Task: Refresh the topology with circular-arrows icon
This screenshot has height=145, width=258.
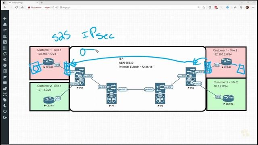Action: tap(5, 54)
